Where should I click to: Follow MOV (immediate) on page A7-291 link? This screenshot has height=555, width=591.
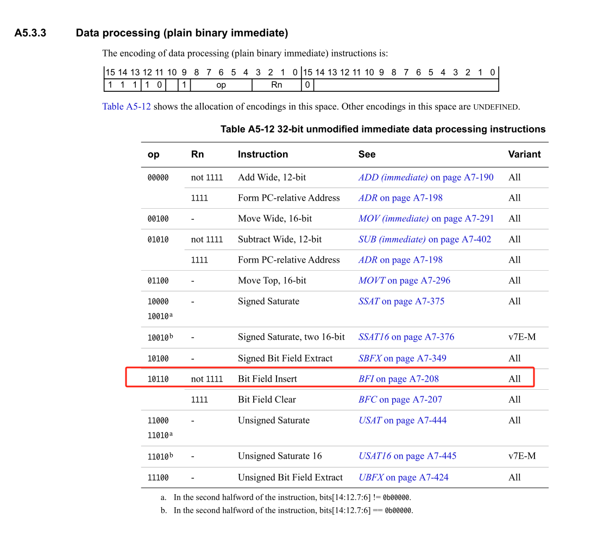(426, 219)
